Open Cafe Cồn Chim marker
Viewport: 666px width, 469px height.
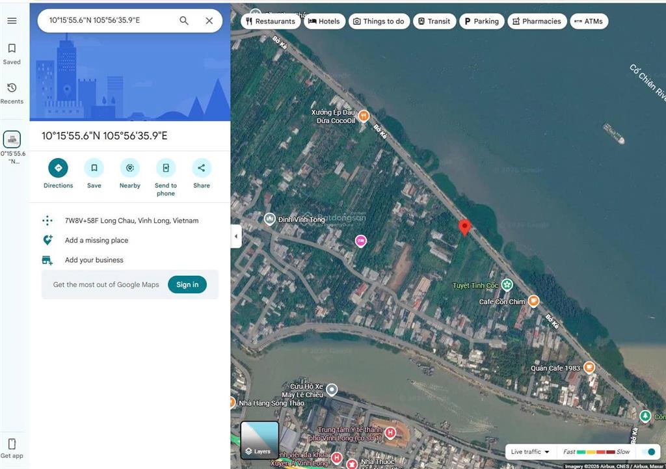tap(533, 301)
